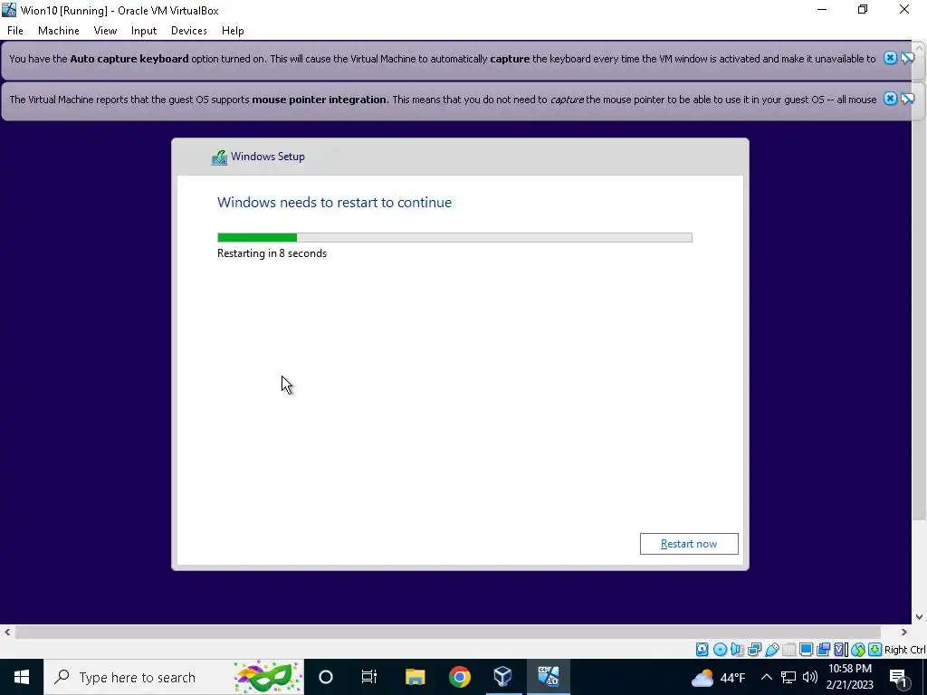Click the network tray icon
Image resolution: width=927 pixels, height=695 pixels.
[x=788, y=677]
